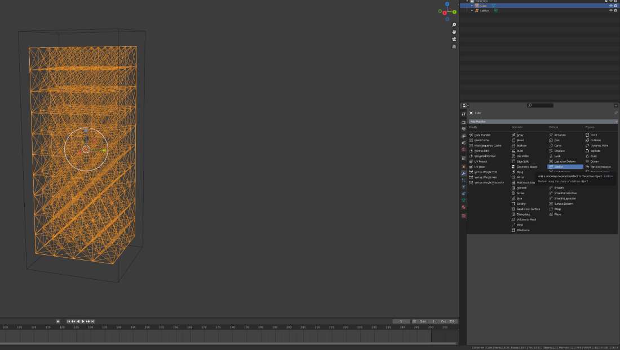Open the View Layer properties tab icon
This screenshot has width=620, height=350.
[463, 136]
